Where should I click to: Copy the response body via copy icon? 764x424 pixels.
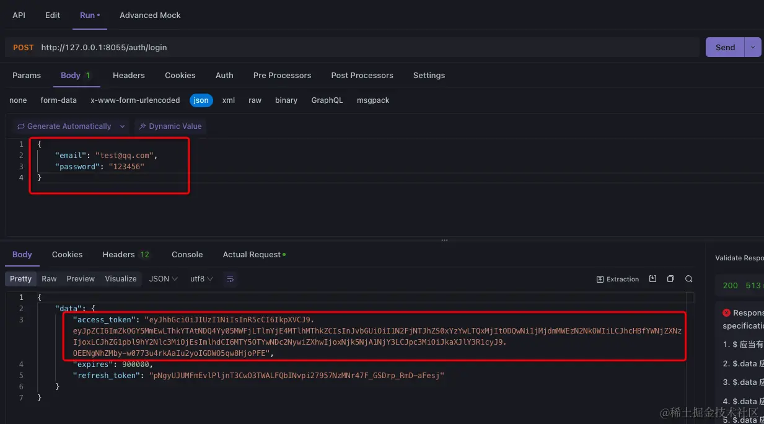click(670, 278)
